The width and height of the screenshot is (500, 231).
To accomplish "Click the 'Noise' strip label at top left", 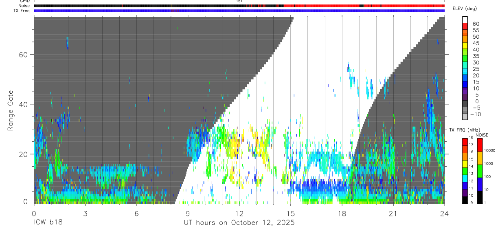I will point(24,6).
